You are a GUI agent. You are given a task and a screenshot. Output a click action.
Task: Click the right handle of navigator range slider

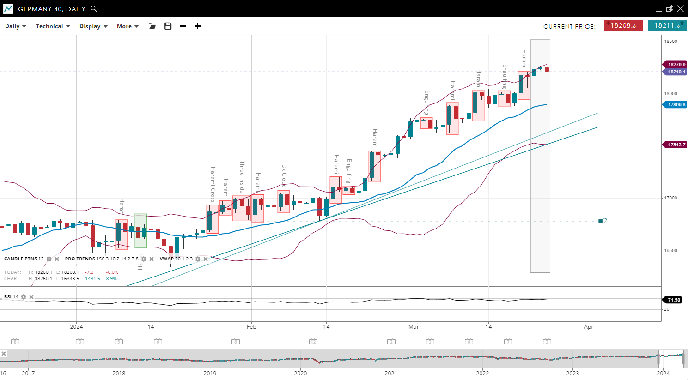683,358
